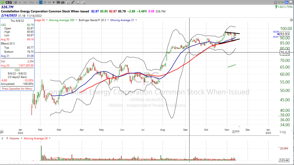
Task: Select the 1Y range button
Action: [5, 163]
